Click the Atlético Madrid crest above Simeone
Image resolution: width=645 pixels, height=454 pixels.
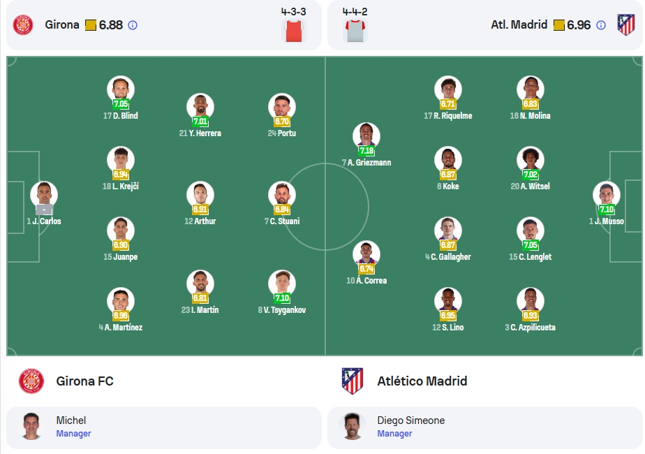(x=353, y=381)
